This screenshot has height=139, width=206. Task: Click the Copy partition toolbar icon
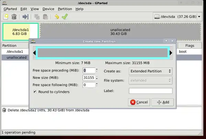[x=37, y=16]
